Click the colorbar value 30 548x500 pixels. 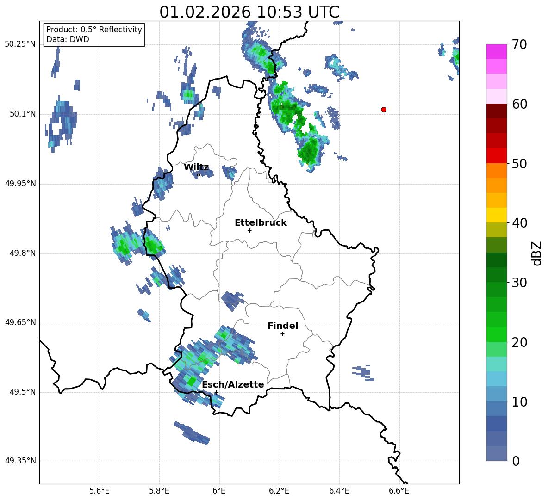[519, 283]
